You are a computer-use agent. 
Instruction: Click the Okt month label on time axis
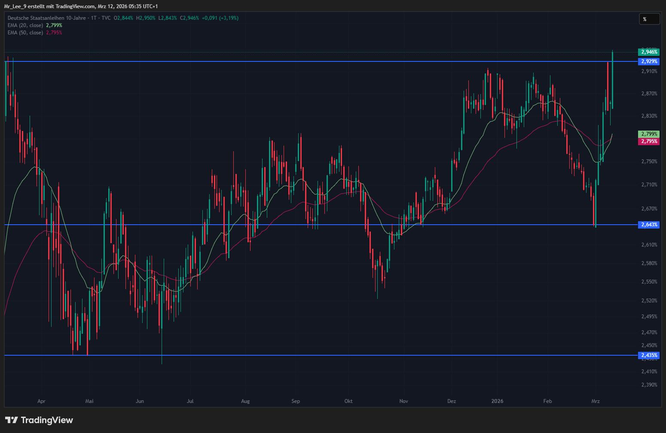pyautogui.click(x=348, y=401)
